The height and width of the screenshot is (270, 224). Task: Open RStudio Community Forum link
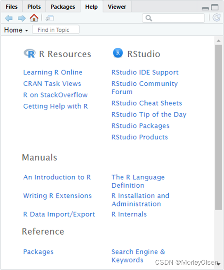click(144, 88)
